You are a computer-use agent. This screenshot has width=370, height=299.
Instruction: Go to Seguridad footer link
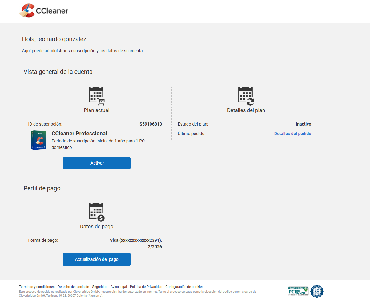click(100, 287)
